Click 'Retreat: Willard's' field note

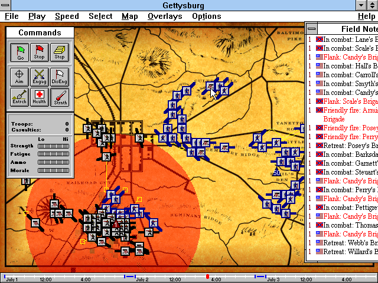click(x=343, y=252)
